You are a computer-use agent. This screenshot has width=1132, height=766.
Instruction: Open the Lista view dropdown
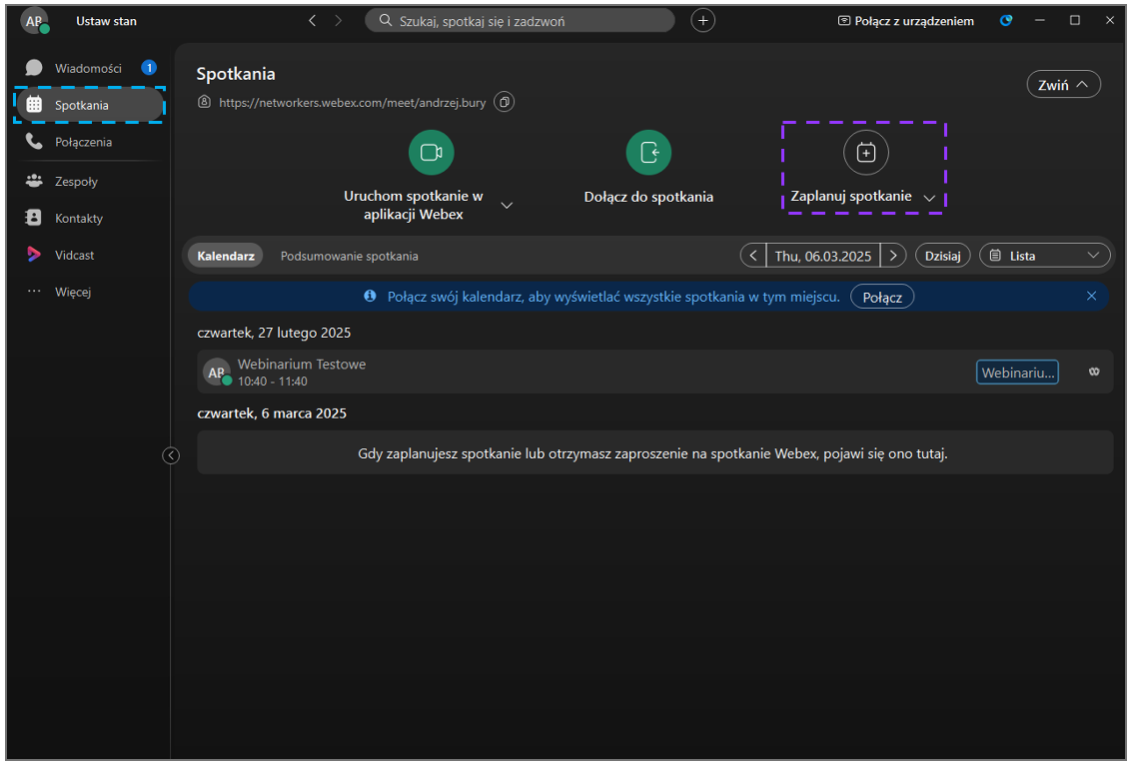coord(1044,256)
